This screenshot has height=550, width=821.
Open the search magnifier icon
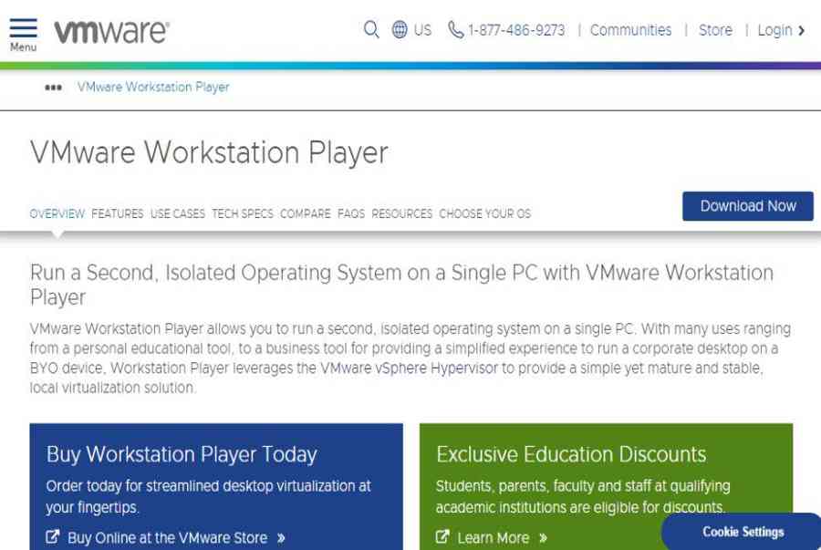tap(371, 30)
